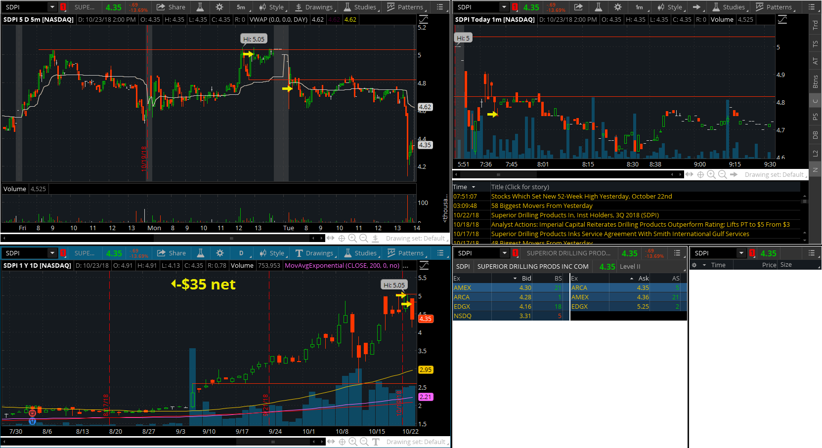Open story 'Stocks Which Set New 52-Week High'

[x=581, y=196]
